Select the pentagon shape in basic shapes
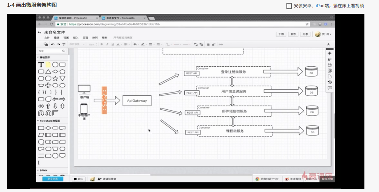The height and width of the screenshot is (192, 379). 62,71
